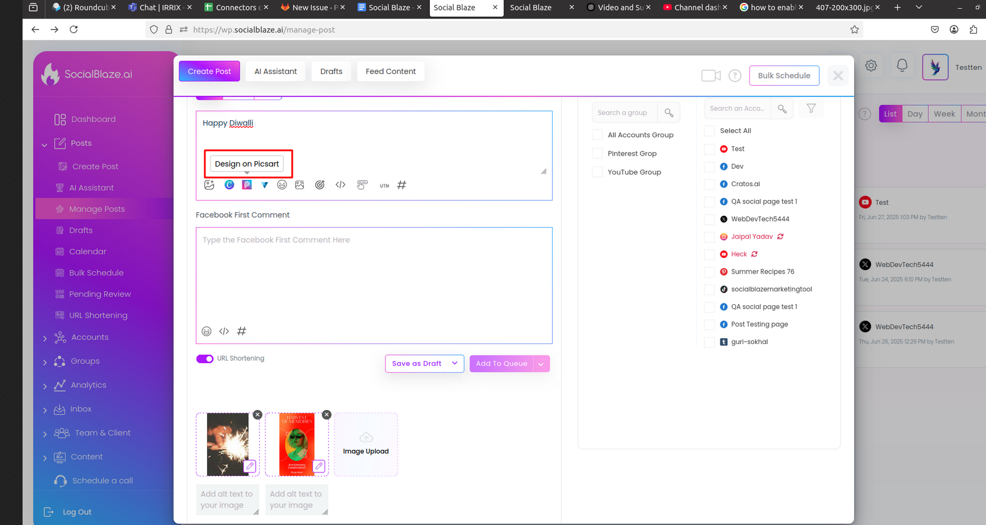Click search icon next to group search

tap(669, 113)
